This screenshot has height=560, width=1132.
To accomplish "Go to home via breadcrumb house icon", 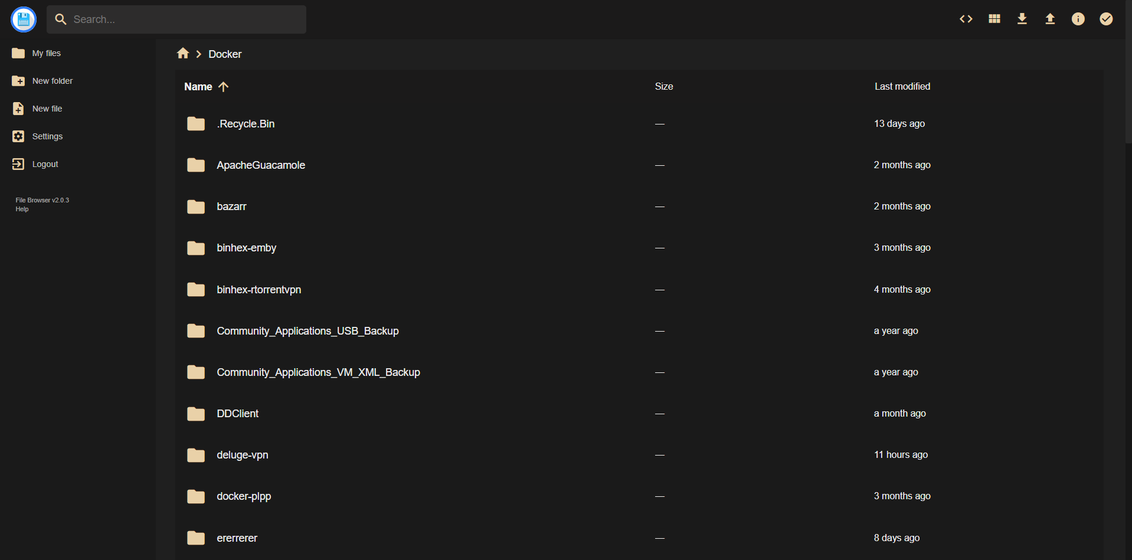I will (x=183, y=54).
